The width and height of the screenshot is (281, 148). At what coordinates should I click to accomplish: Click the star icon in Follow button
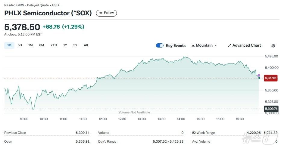coord(101,13)
